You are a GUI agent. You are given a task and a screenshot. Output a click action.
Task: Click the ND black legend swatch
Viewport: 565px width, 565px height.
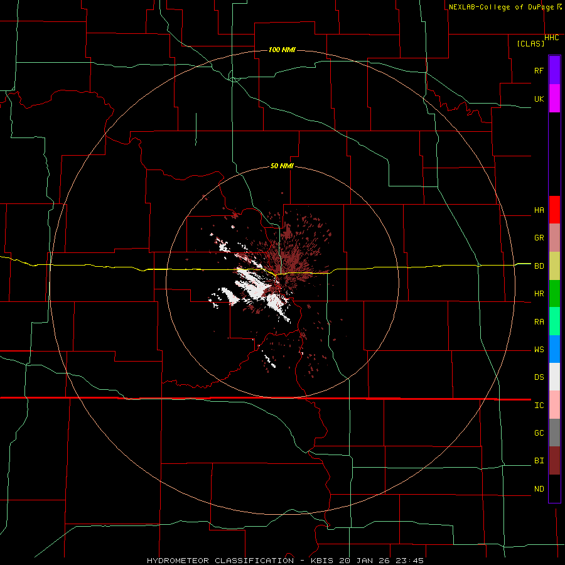pyautogui.click(x=554, y=488)
